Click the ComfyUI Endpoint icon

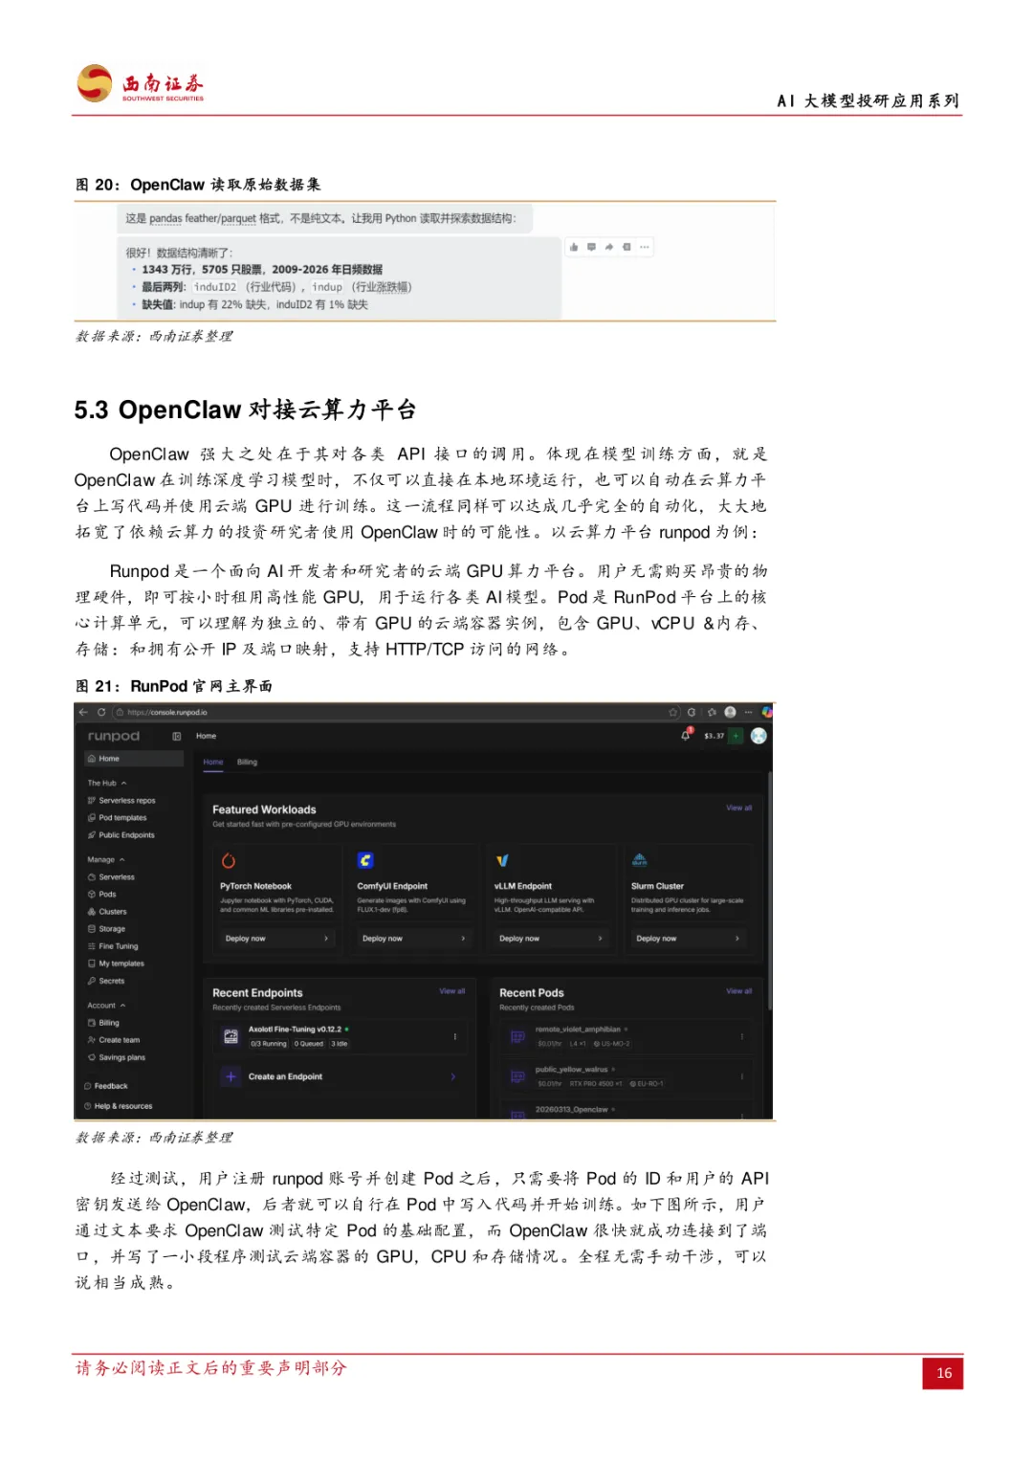365,860
